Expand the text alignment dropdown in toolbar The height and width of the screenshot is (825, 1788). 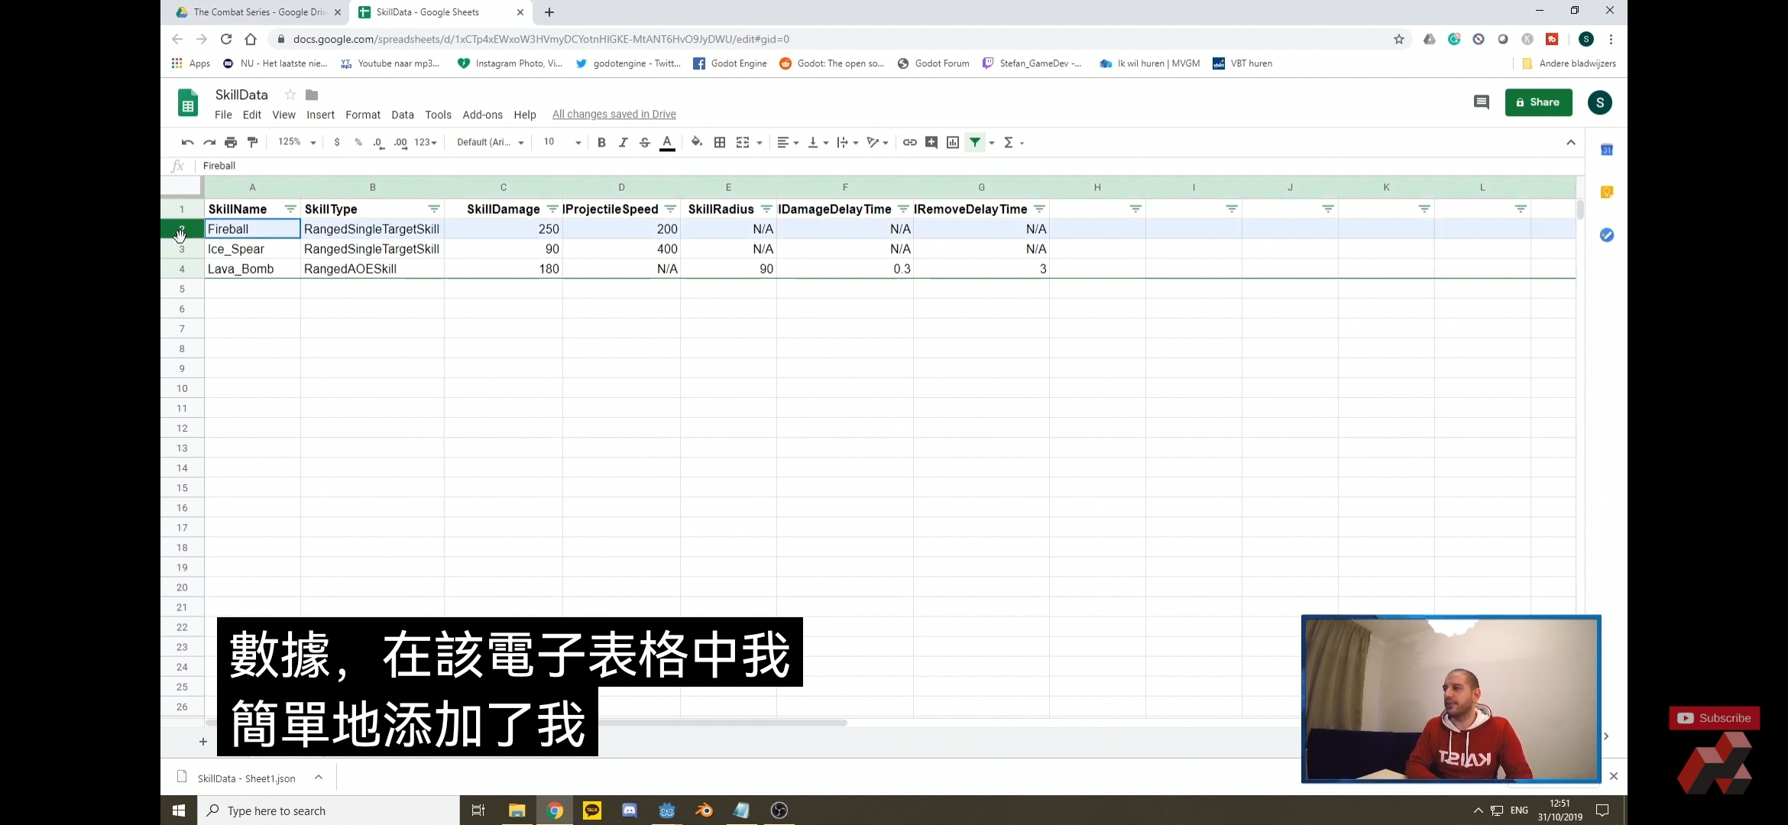coord(787,141)
